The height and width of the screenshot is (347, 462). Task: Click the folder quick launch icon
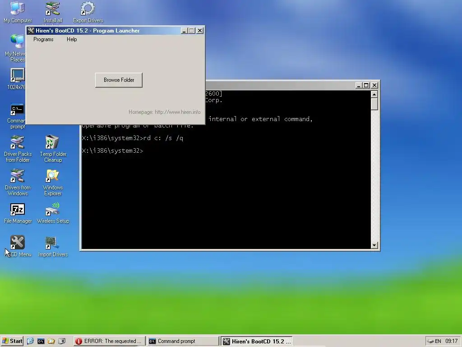click(51, 341)
